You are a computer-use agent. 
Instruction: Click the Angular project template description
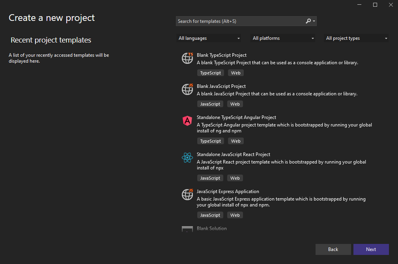[284, 128]
